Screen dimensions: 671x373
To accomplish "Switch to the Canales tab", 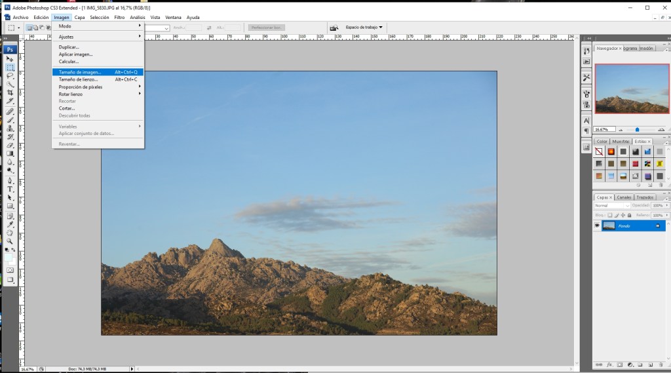I will (624, 197).
